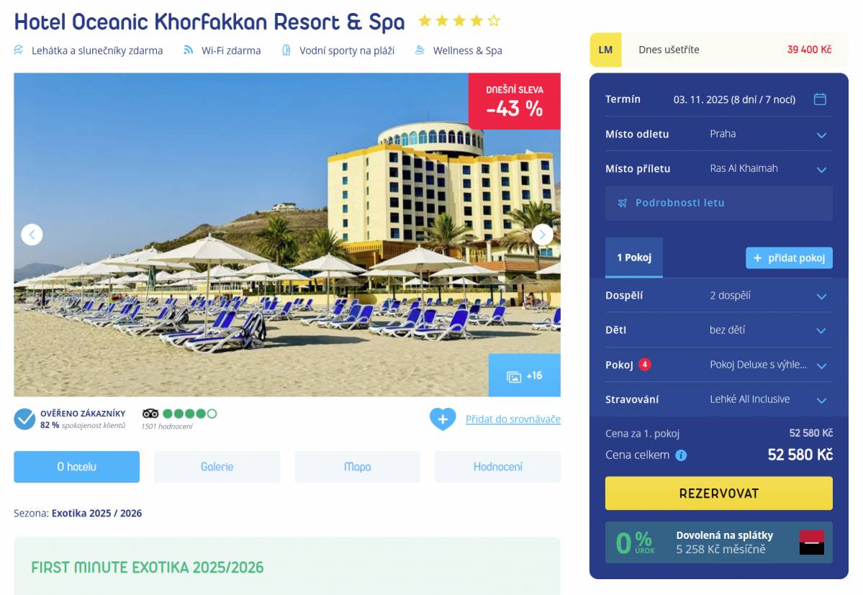Open Přidat do srovnávače link
This screenshot has width=863, height=595.
(513, 419)
